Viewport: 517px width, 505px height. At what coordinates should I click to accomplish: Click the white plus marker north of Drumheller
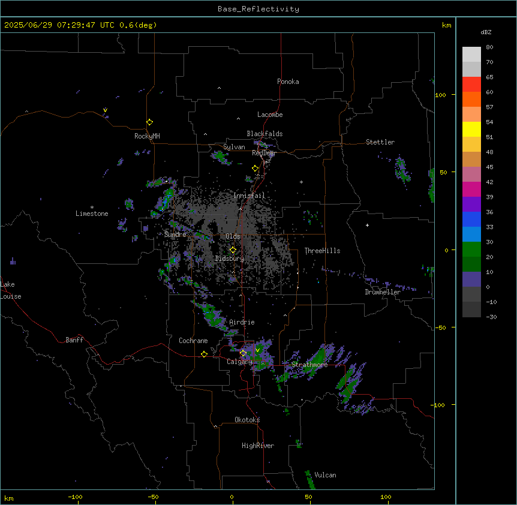point(367,225)
